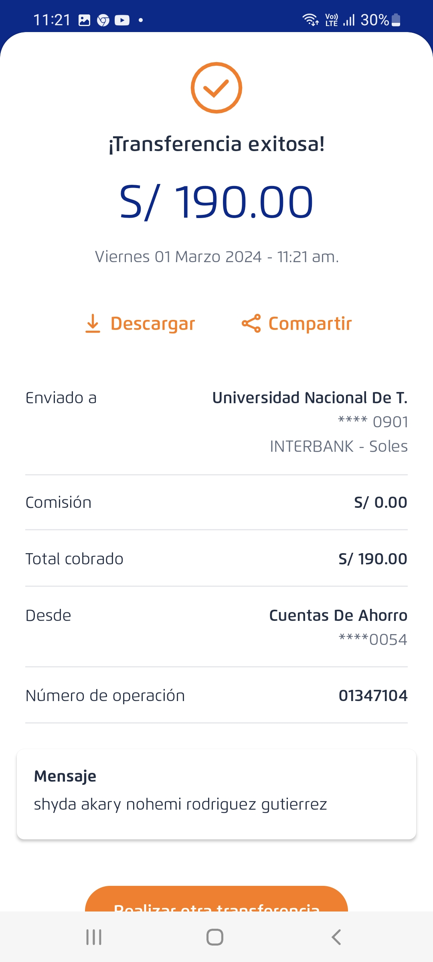433x962 pixels.
Task: Tap the transfer date and time text
Action: [x=216, y=257]
